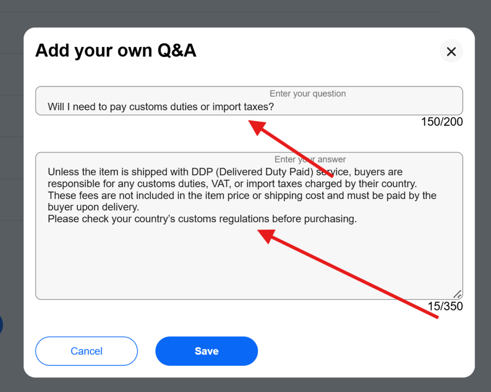
Task: Click 'buyer upon delivery.' line in the answer
Action: coord(93,208)
